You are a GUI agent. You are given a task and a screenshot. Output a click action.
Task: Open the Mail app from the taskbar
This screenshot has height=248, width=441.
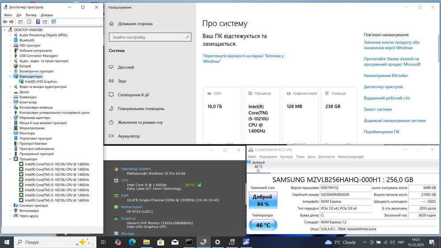(x=175, y=242)
